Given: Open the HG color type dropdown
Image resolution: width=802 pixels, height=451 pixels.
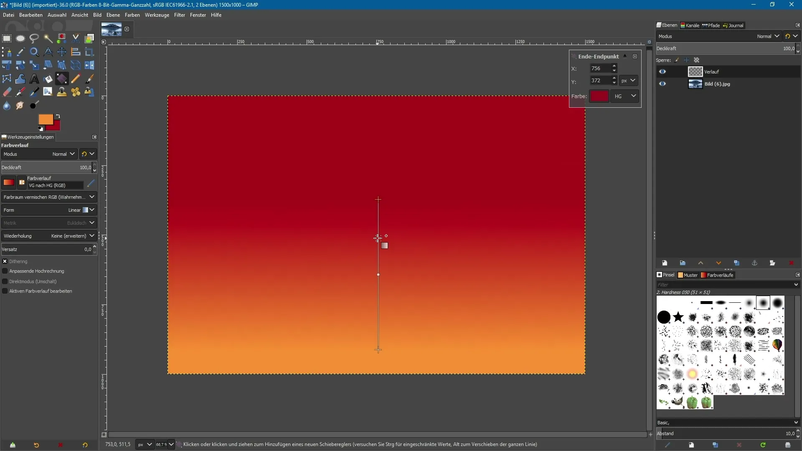Looking at the screenshot, I should pos(625,96).
